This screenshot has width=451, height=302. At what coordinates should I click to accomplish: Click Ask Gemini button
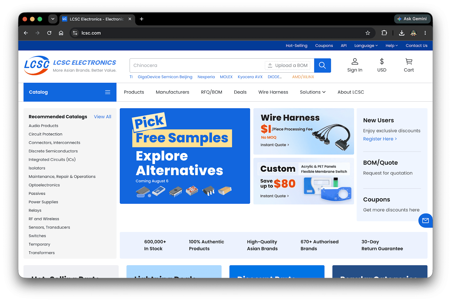(412, 19)
